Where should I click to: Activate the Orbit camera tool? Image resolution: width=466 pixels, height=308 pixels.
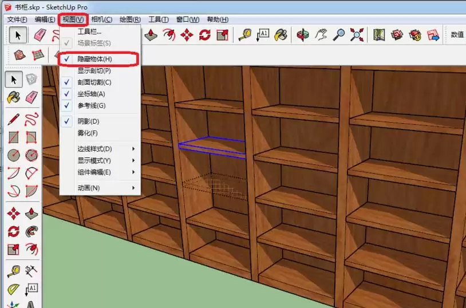coord(303,35)
